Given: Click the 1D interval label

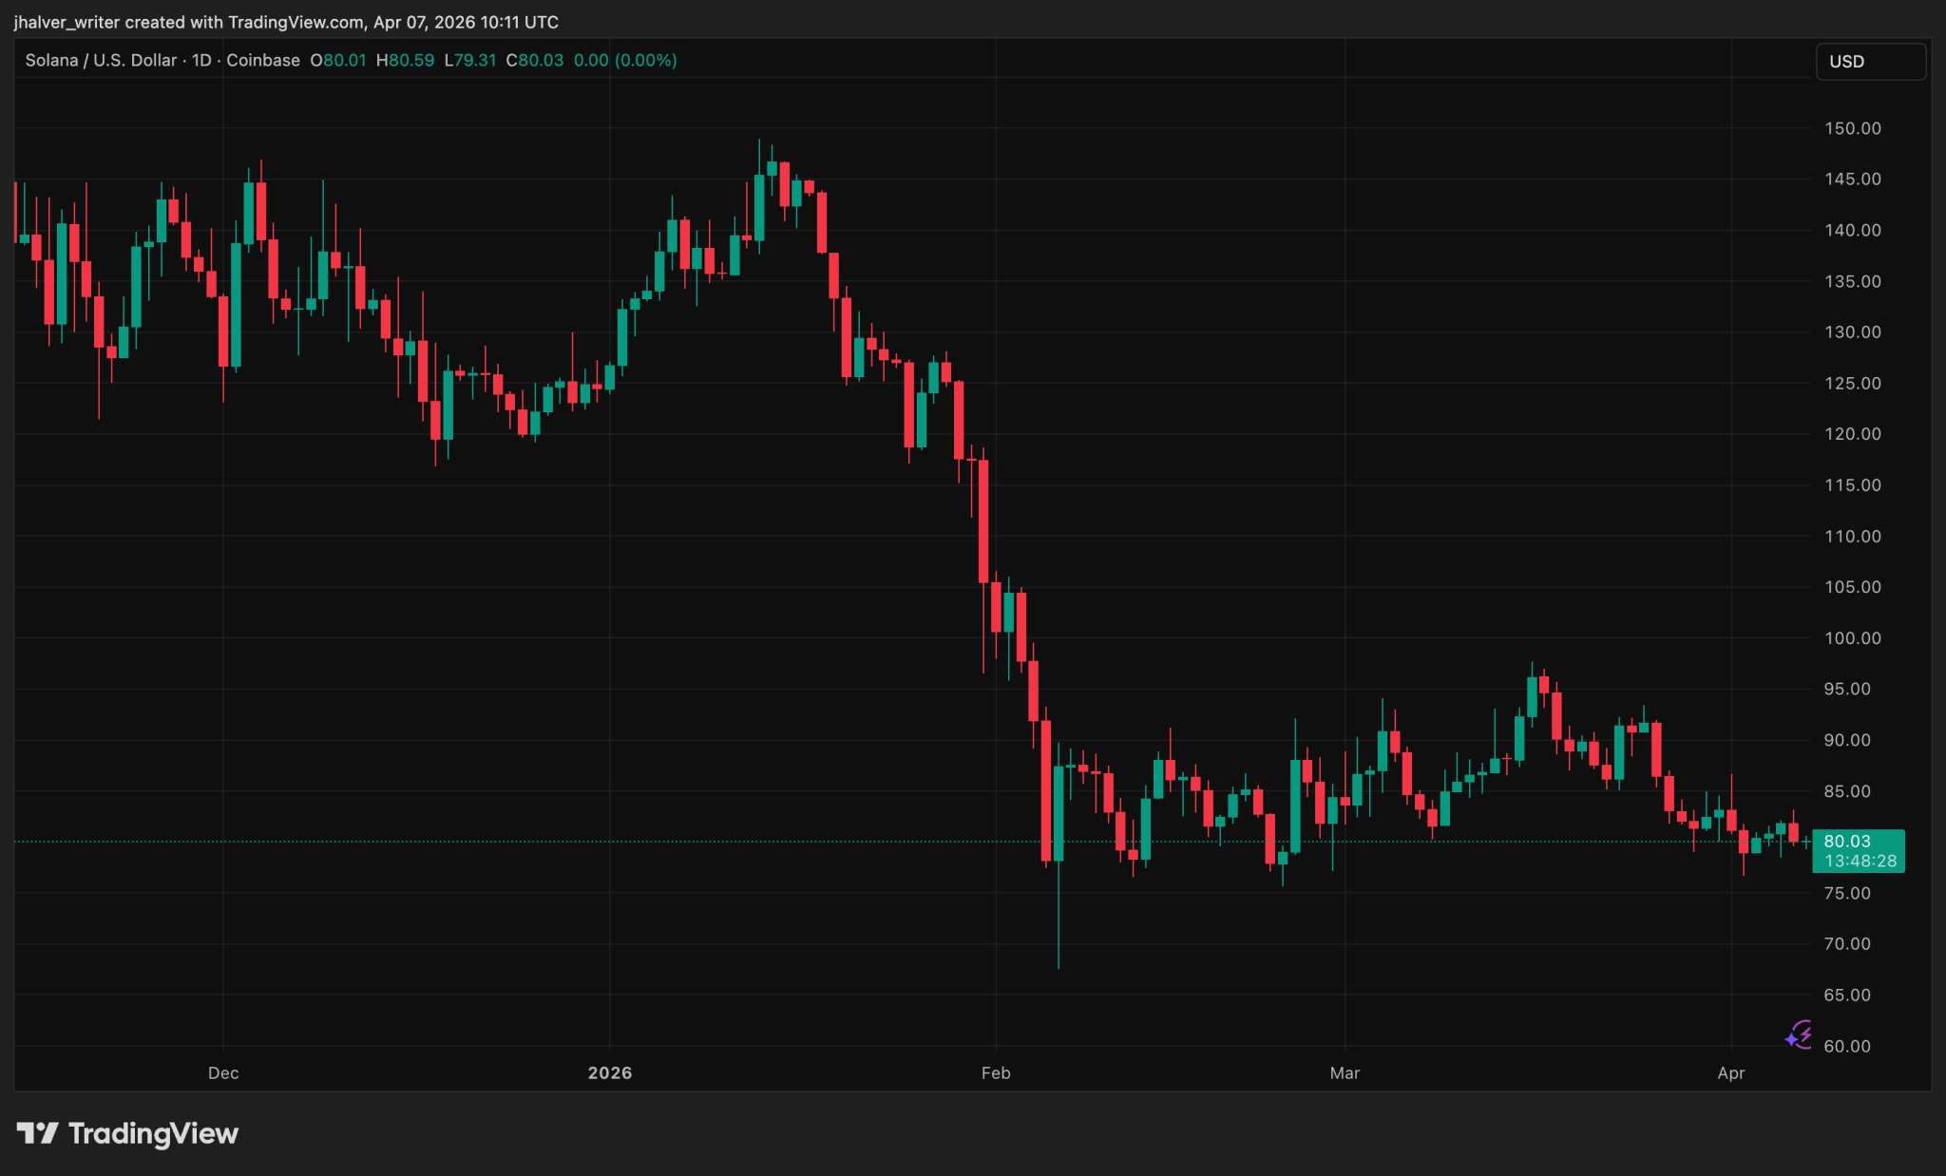Looking at the screenshot, I should point(201,60).
